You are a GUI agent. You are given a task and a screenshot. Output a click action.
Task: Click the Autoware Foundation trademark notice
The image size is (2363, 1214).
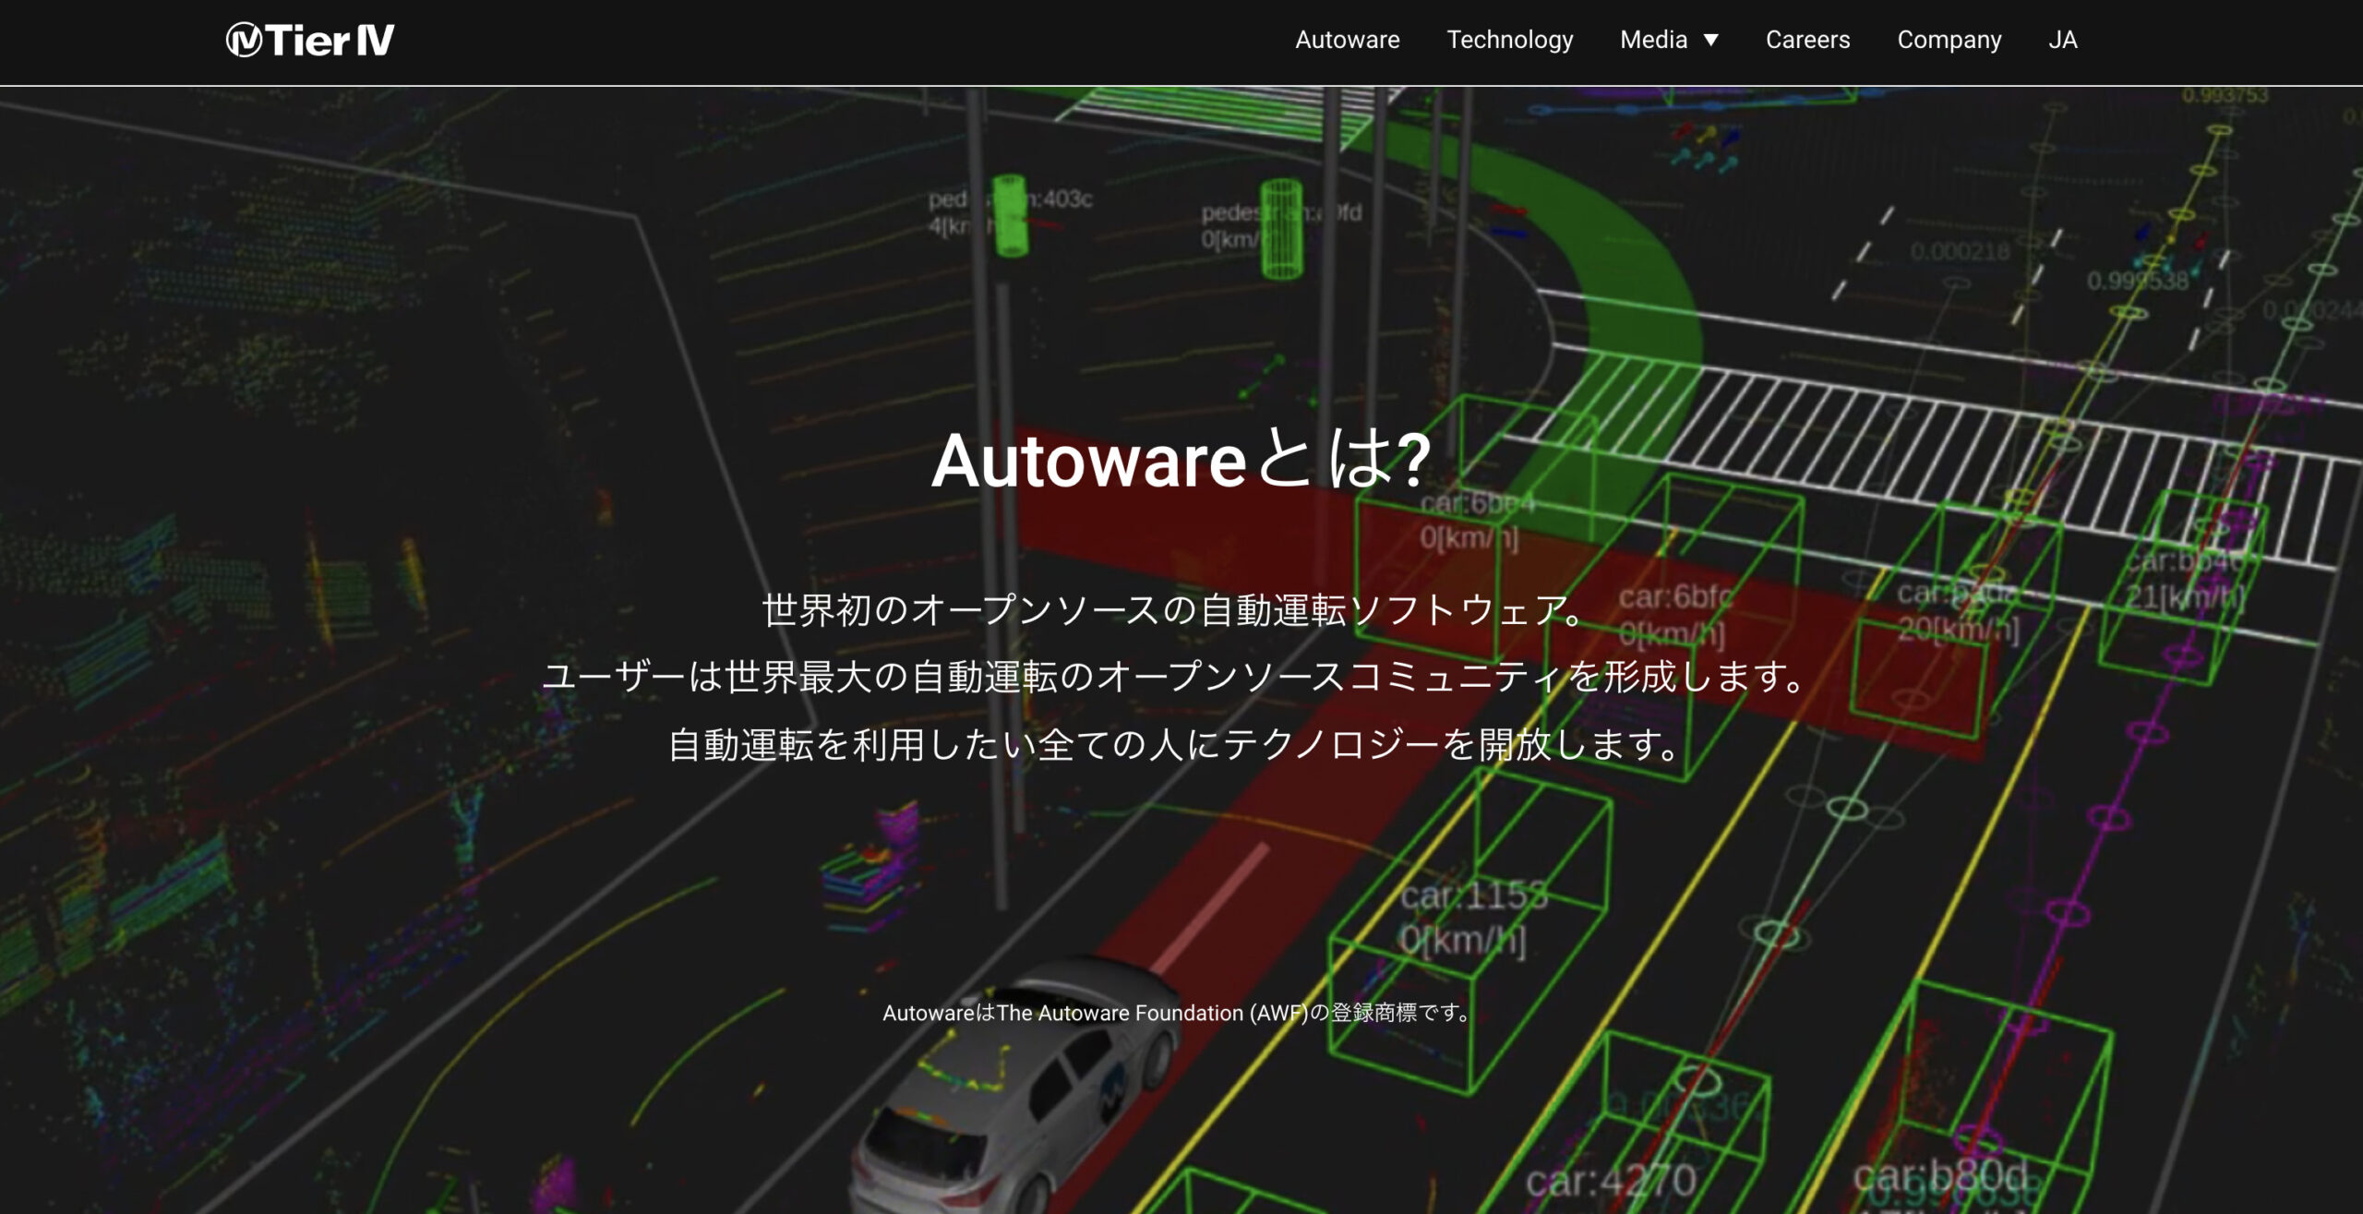(x=1177, y=1013)
